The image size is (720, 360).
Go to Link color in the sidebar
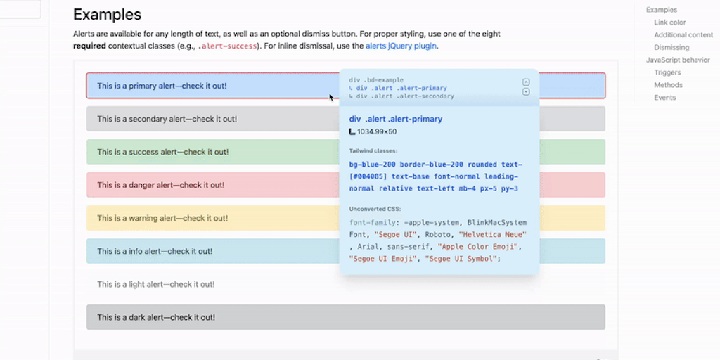pyautogui.click(x=669, y=22)
